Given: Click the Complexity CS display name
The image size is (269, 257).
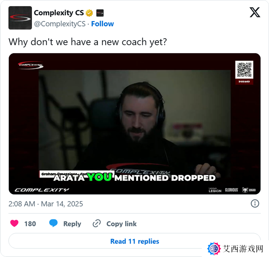Looking at the screenshot, I should click(59, 13).
